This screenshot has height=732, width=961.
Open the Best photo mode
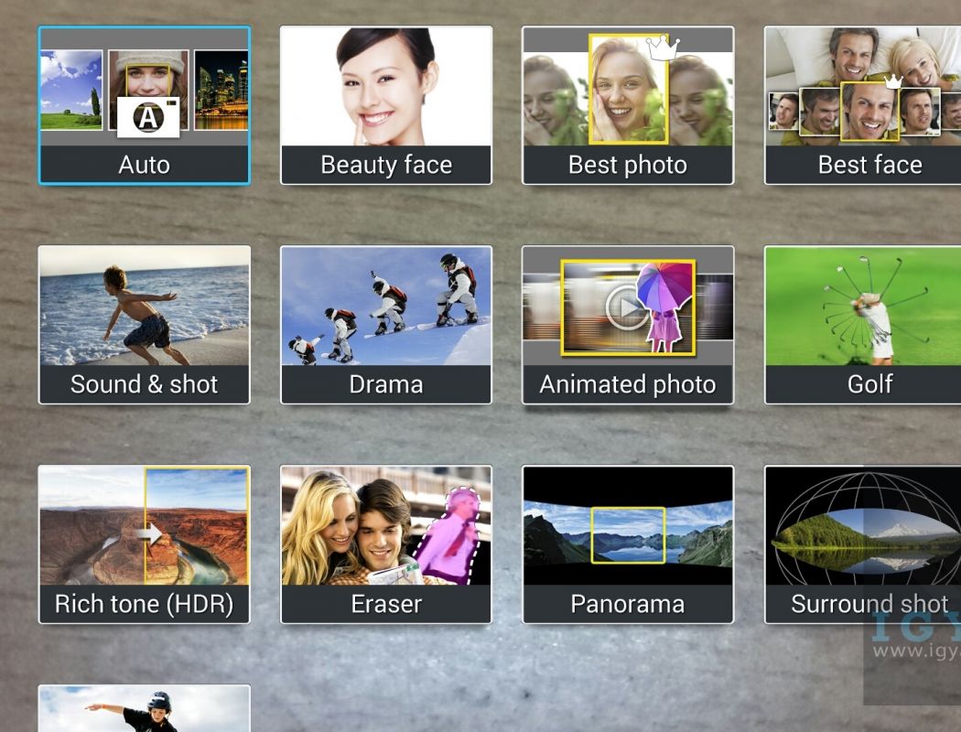[627, 105]
